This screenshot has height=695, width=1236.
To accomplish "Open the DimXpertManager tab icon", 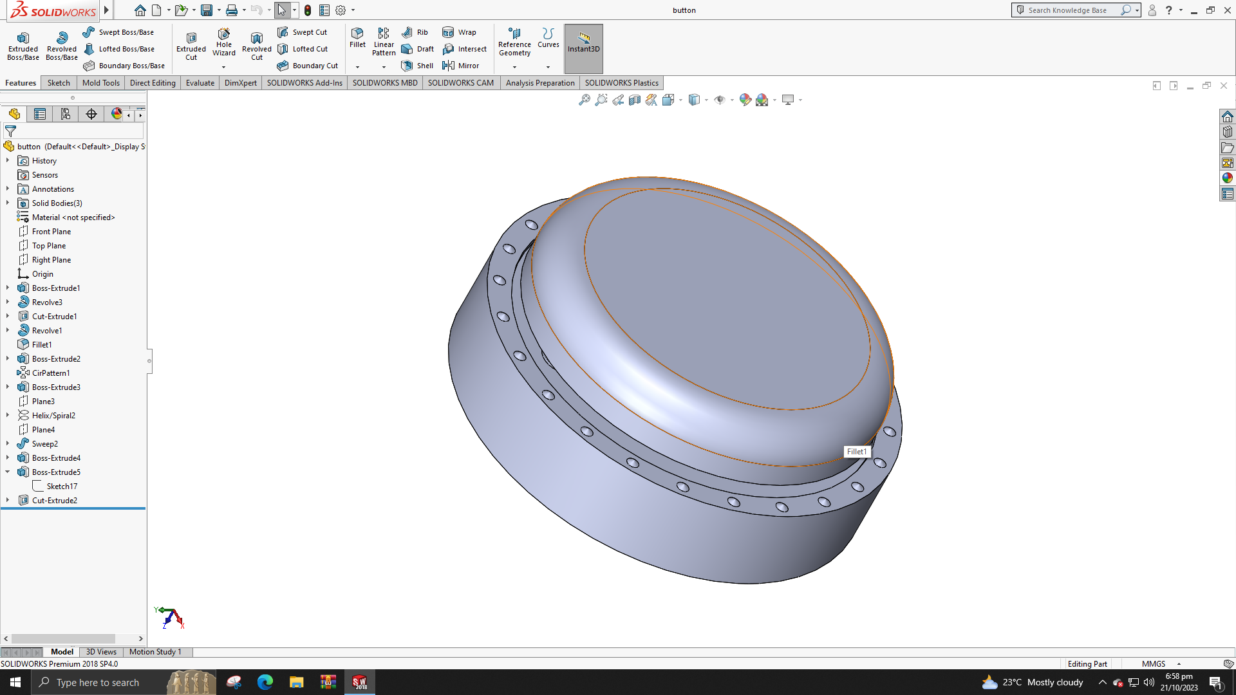I will (91, 114).
